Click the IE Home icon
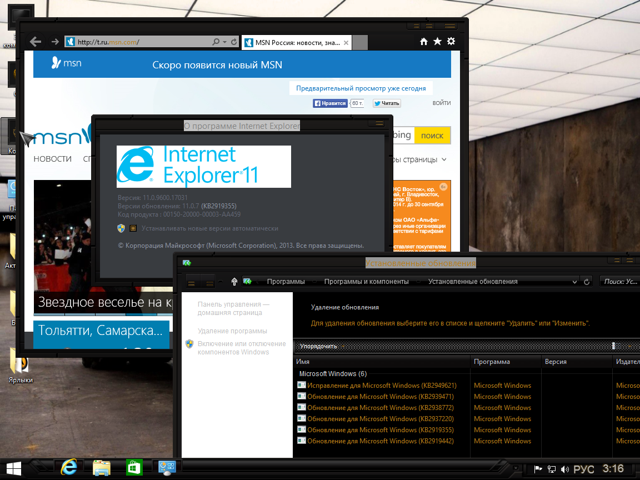This screenshot has height=480, width=640. coord(424,41)
